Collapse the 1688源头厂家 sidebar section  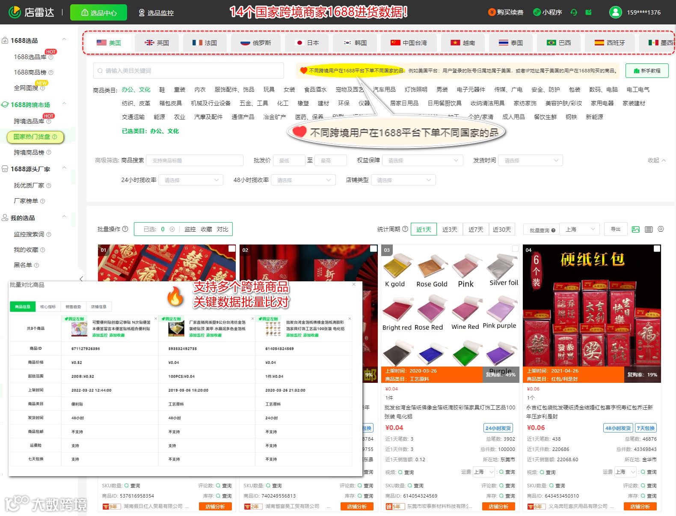(64, 168)
